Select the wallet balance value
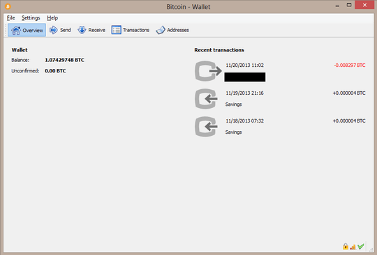The height and width of the screenshot is (255, 377). [x=64, y=60]
